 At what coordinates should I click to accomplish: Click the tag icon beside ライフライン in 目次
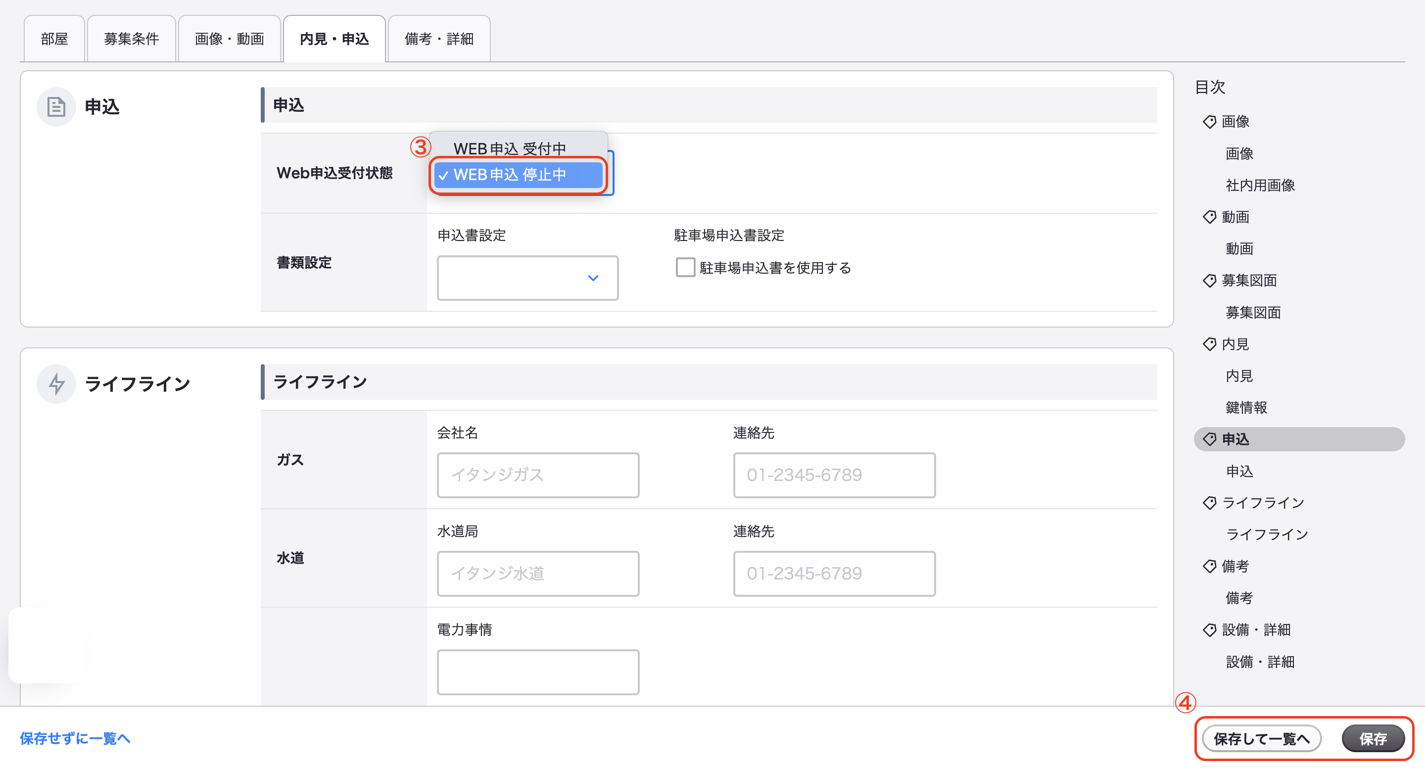pos(1209,503)
